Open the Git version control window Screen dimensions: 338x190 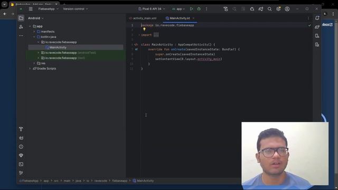[21, 173]
